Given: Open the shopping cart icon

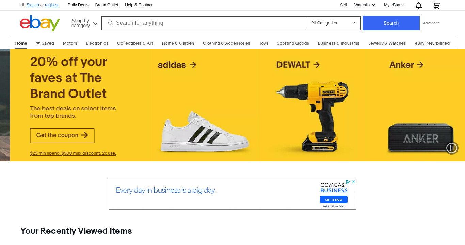Looking at the screenshot, I should [436, 5].
